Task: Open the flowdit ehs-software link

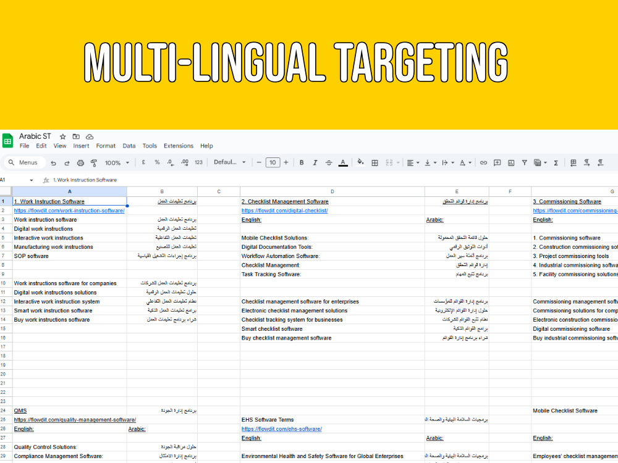Action: [281, 429]
